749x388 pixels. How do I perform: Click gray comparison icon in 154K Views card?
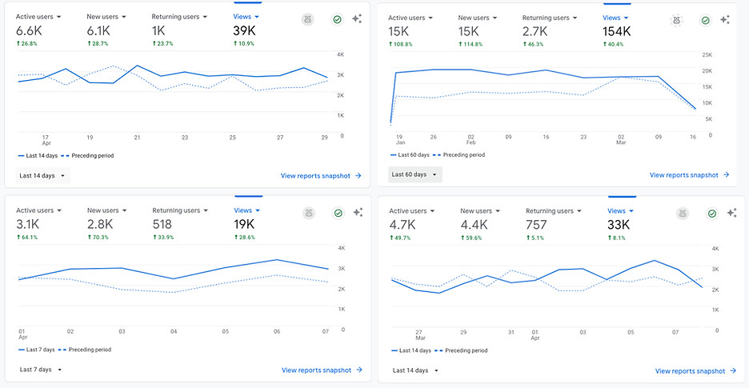tap(676, 20)
